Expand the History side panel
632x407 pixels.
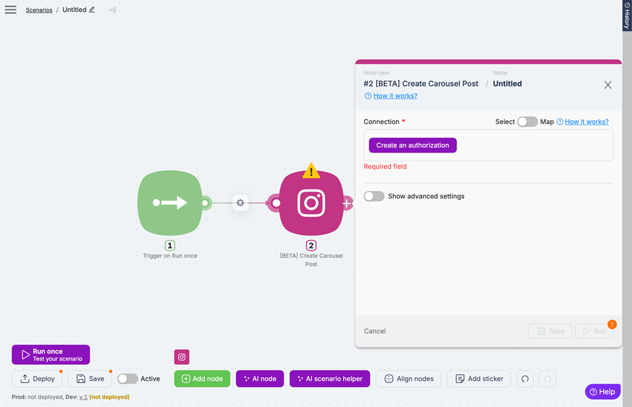(627, 16)
